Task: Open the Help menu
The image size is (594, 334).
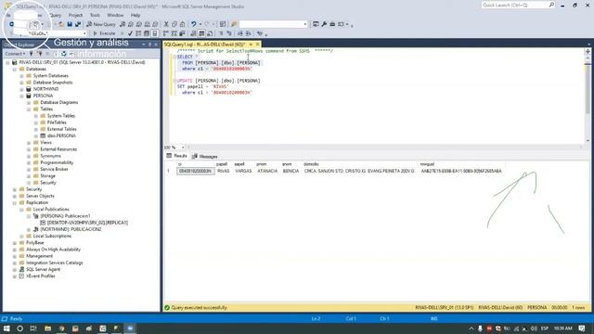Action: 136,15
